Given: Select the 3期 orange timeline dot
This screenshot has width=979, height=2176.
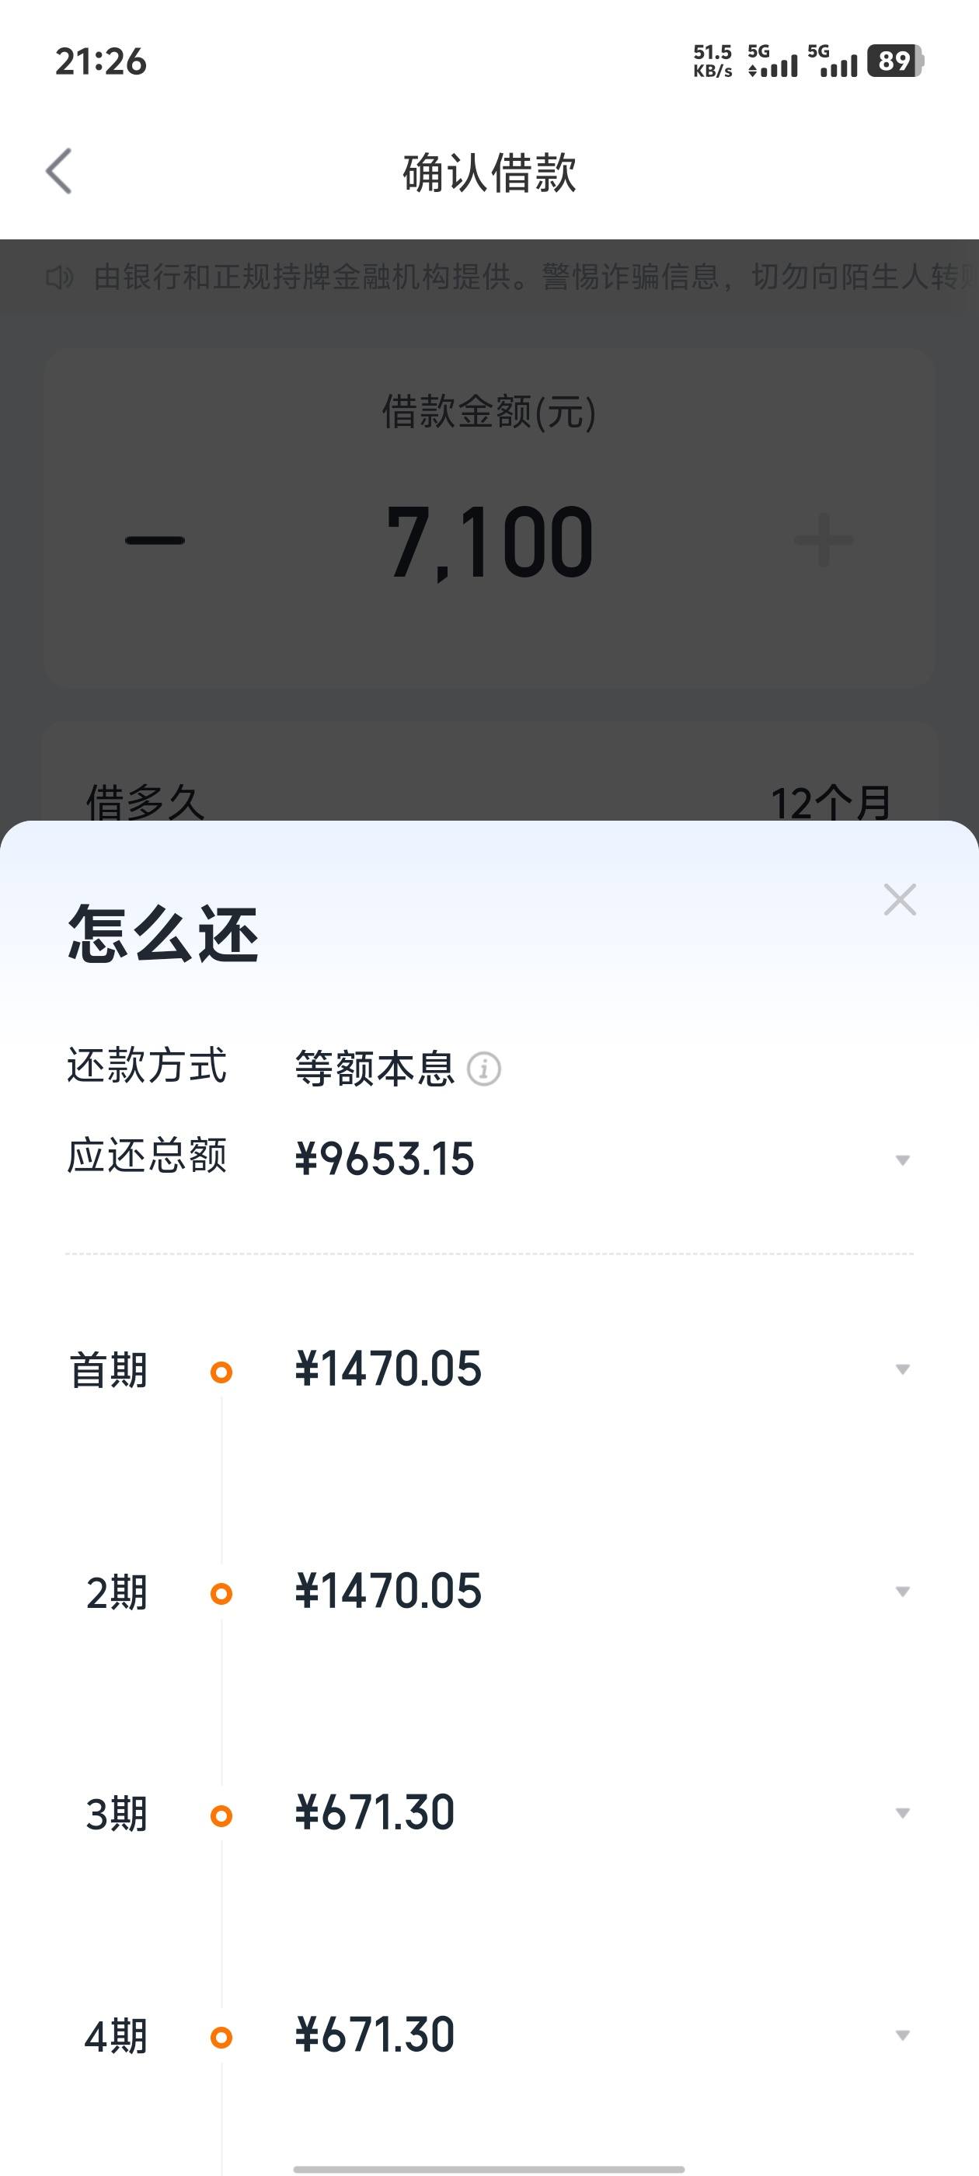Looking at the screenshot, I should coord(221,1815).
